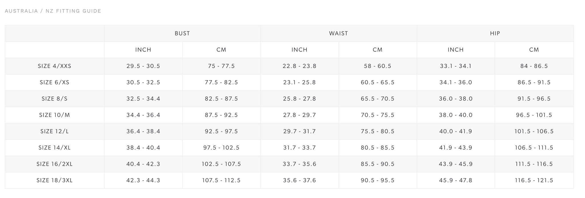The image size is (585, 198).
Task: Click the SIZE 12/L row label
Action: [x=55, y=131]
